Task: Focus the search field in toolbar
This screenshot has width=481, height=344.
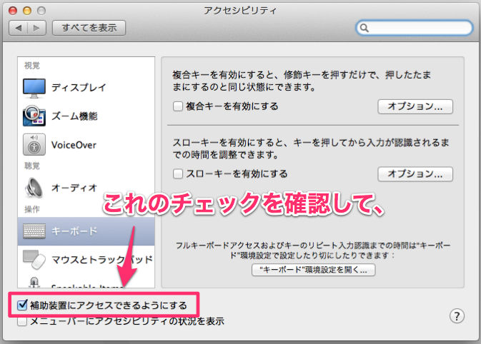Action: [414, 28]
